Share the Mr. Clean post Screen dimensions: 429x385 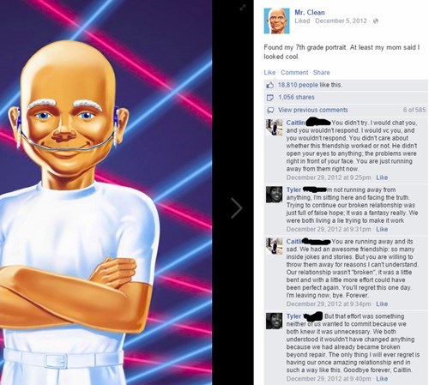point(322,73)
